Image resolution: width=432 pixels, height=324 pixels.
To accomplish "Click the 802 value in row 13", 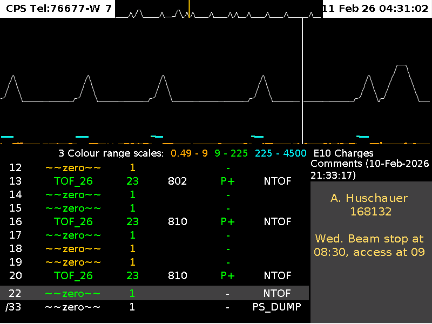I will [178, 181].
